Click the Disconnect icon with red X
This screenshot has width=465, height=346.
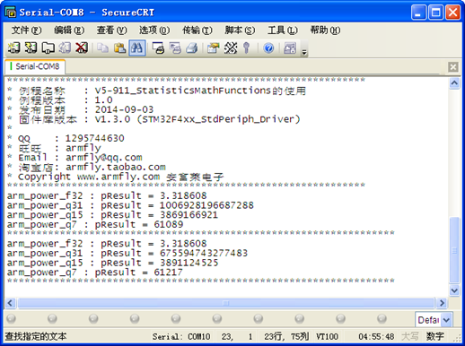point(82,48)
